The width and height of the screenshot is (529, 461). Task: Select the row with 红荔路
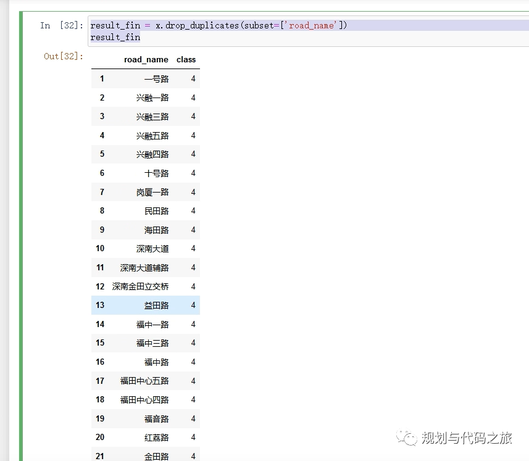coord(146,438)
